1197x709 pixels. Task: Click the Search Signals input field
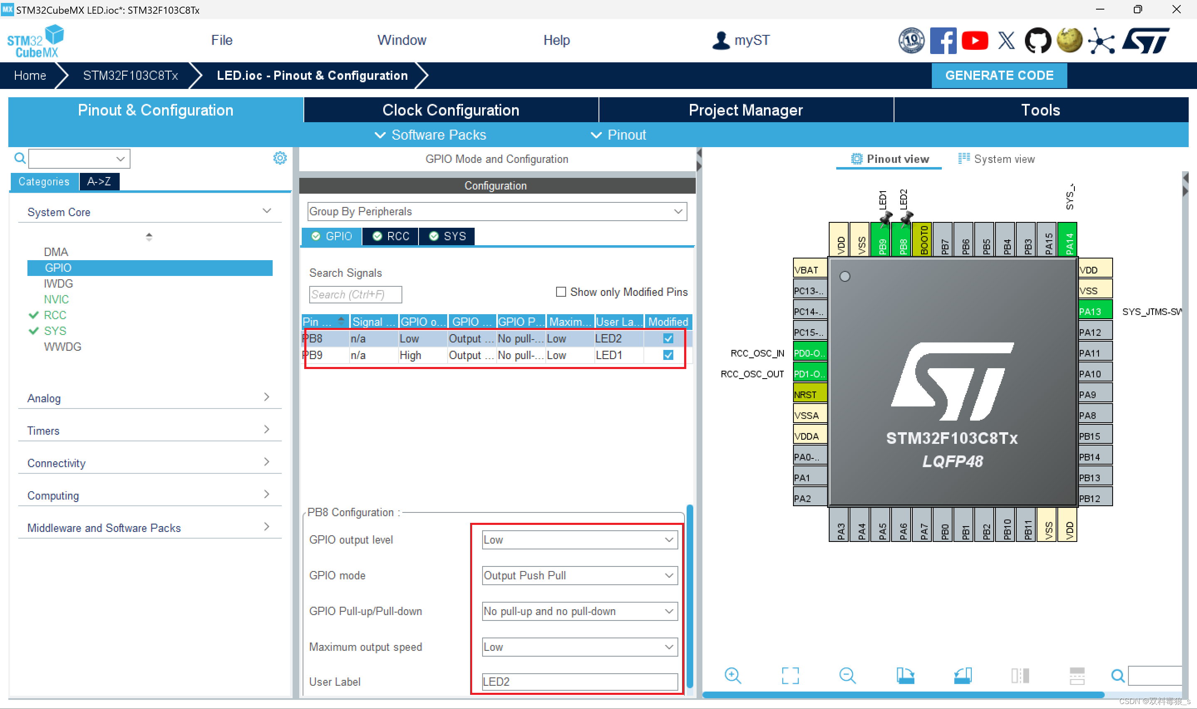click(x=355, y=294)
